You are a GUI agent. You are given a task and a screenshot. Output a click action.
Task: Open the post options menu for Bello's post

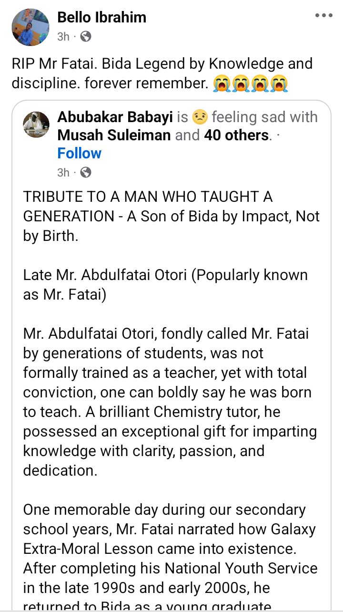click(x=323, y=16)
